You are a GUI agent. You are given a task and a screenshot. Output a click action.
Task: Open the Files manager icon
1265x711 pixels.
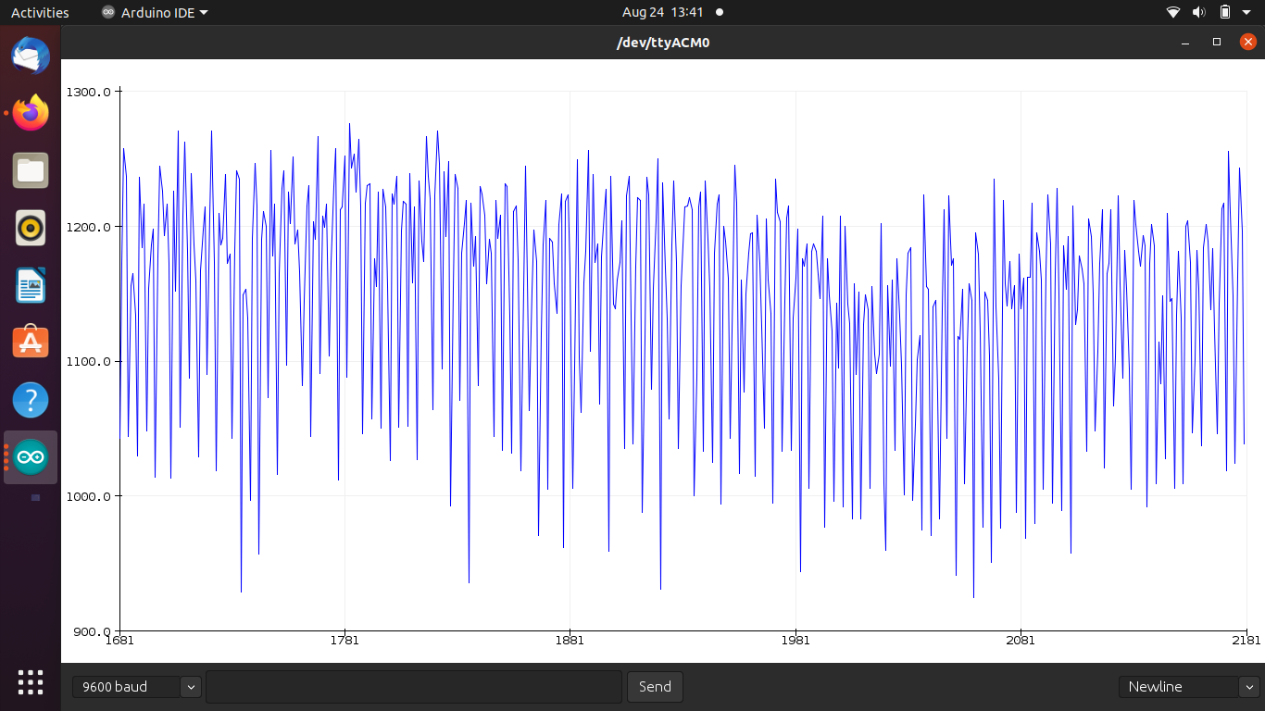(x=31, y=170)
